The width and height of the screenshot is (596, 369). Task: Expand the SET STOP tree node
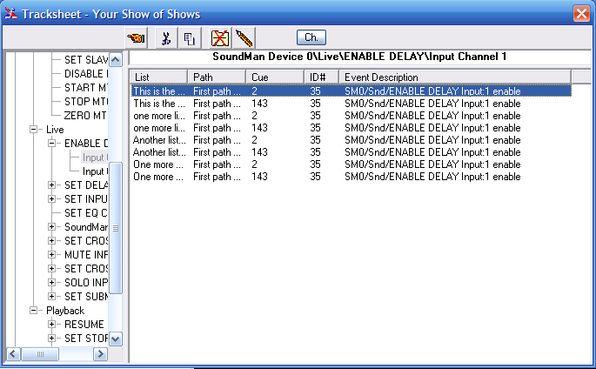coord(51,339)
